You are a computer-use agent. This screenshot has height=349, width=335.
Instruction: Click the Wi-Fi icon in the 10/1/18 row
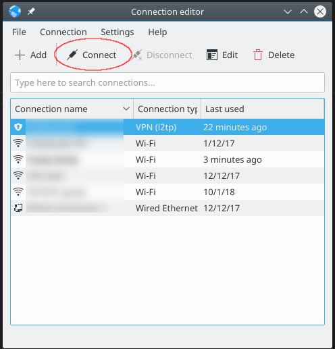[x=18, y=192]
